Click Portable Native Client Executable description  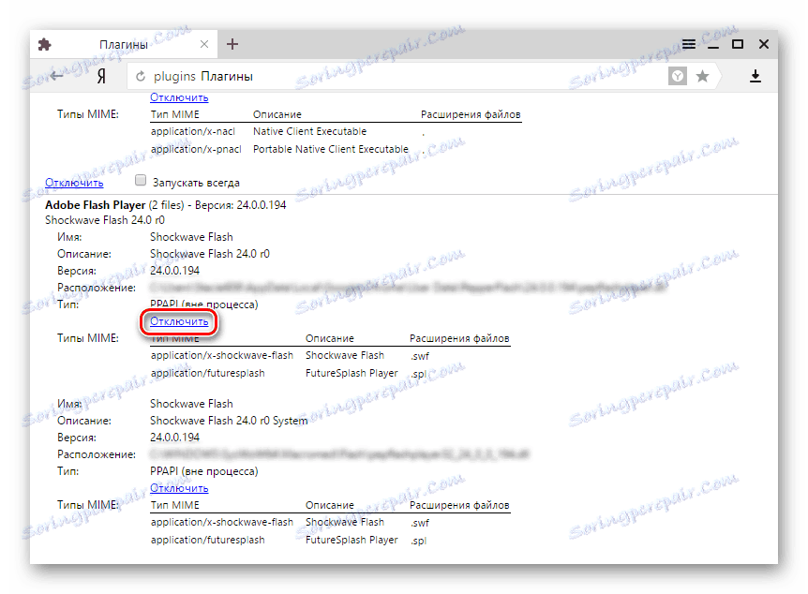[x=330, y=149]
